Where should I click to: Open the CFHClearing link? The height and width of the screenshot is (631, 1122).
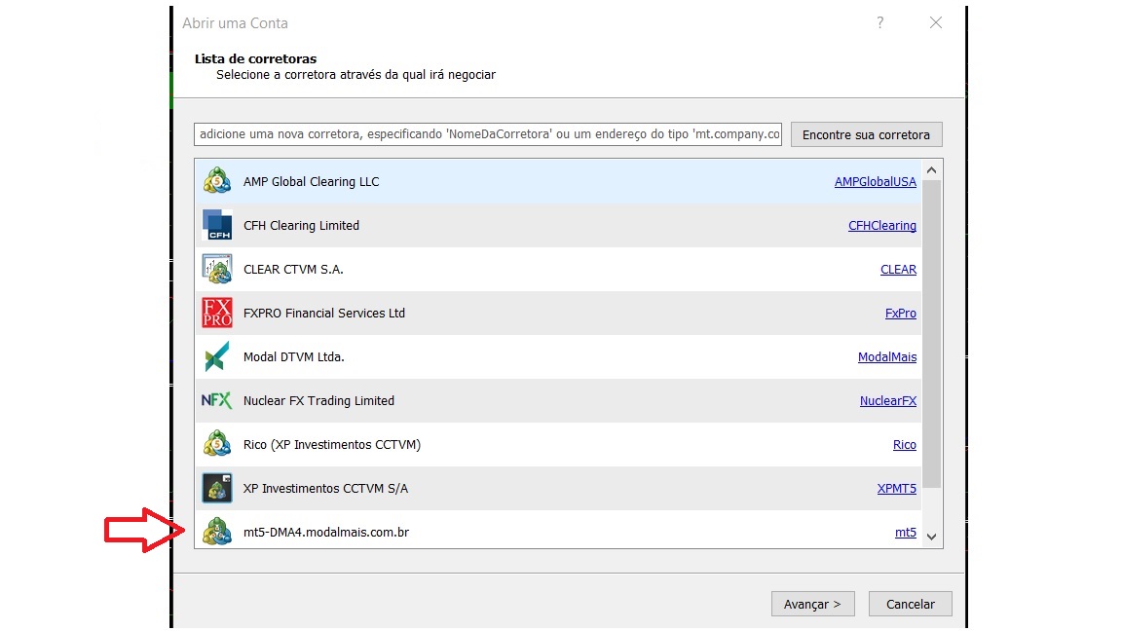point(881,226)
